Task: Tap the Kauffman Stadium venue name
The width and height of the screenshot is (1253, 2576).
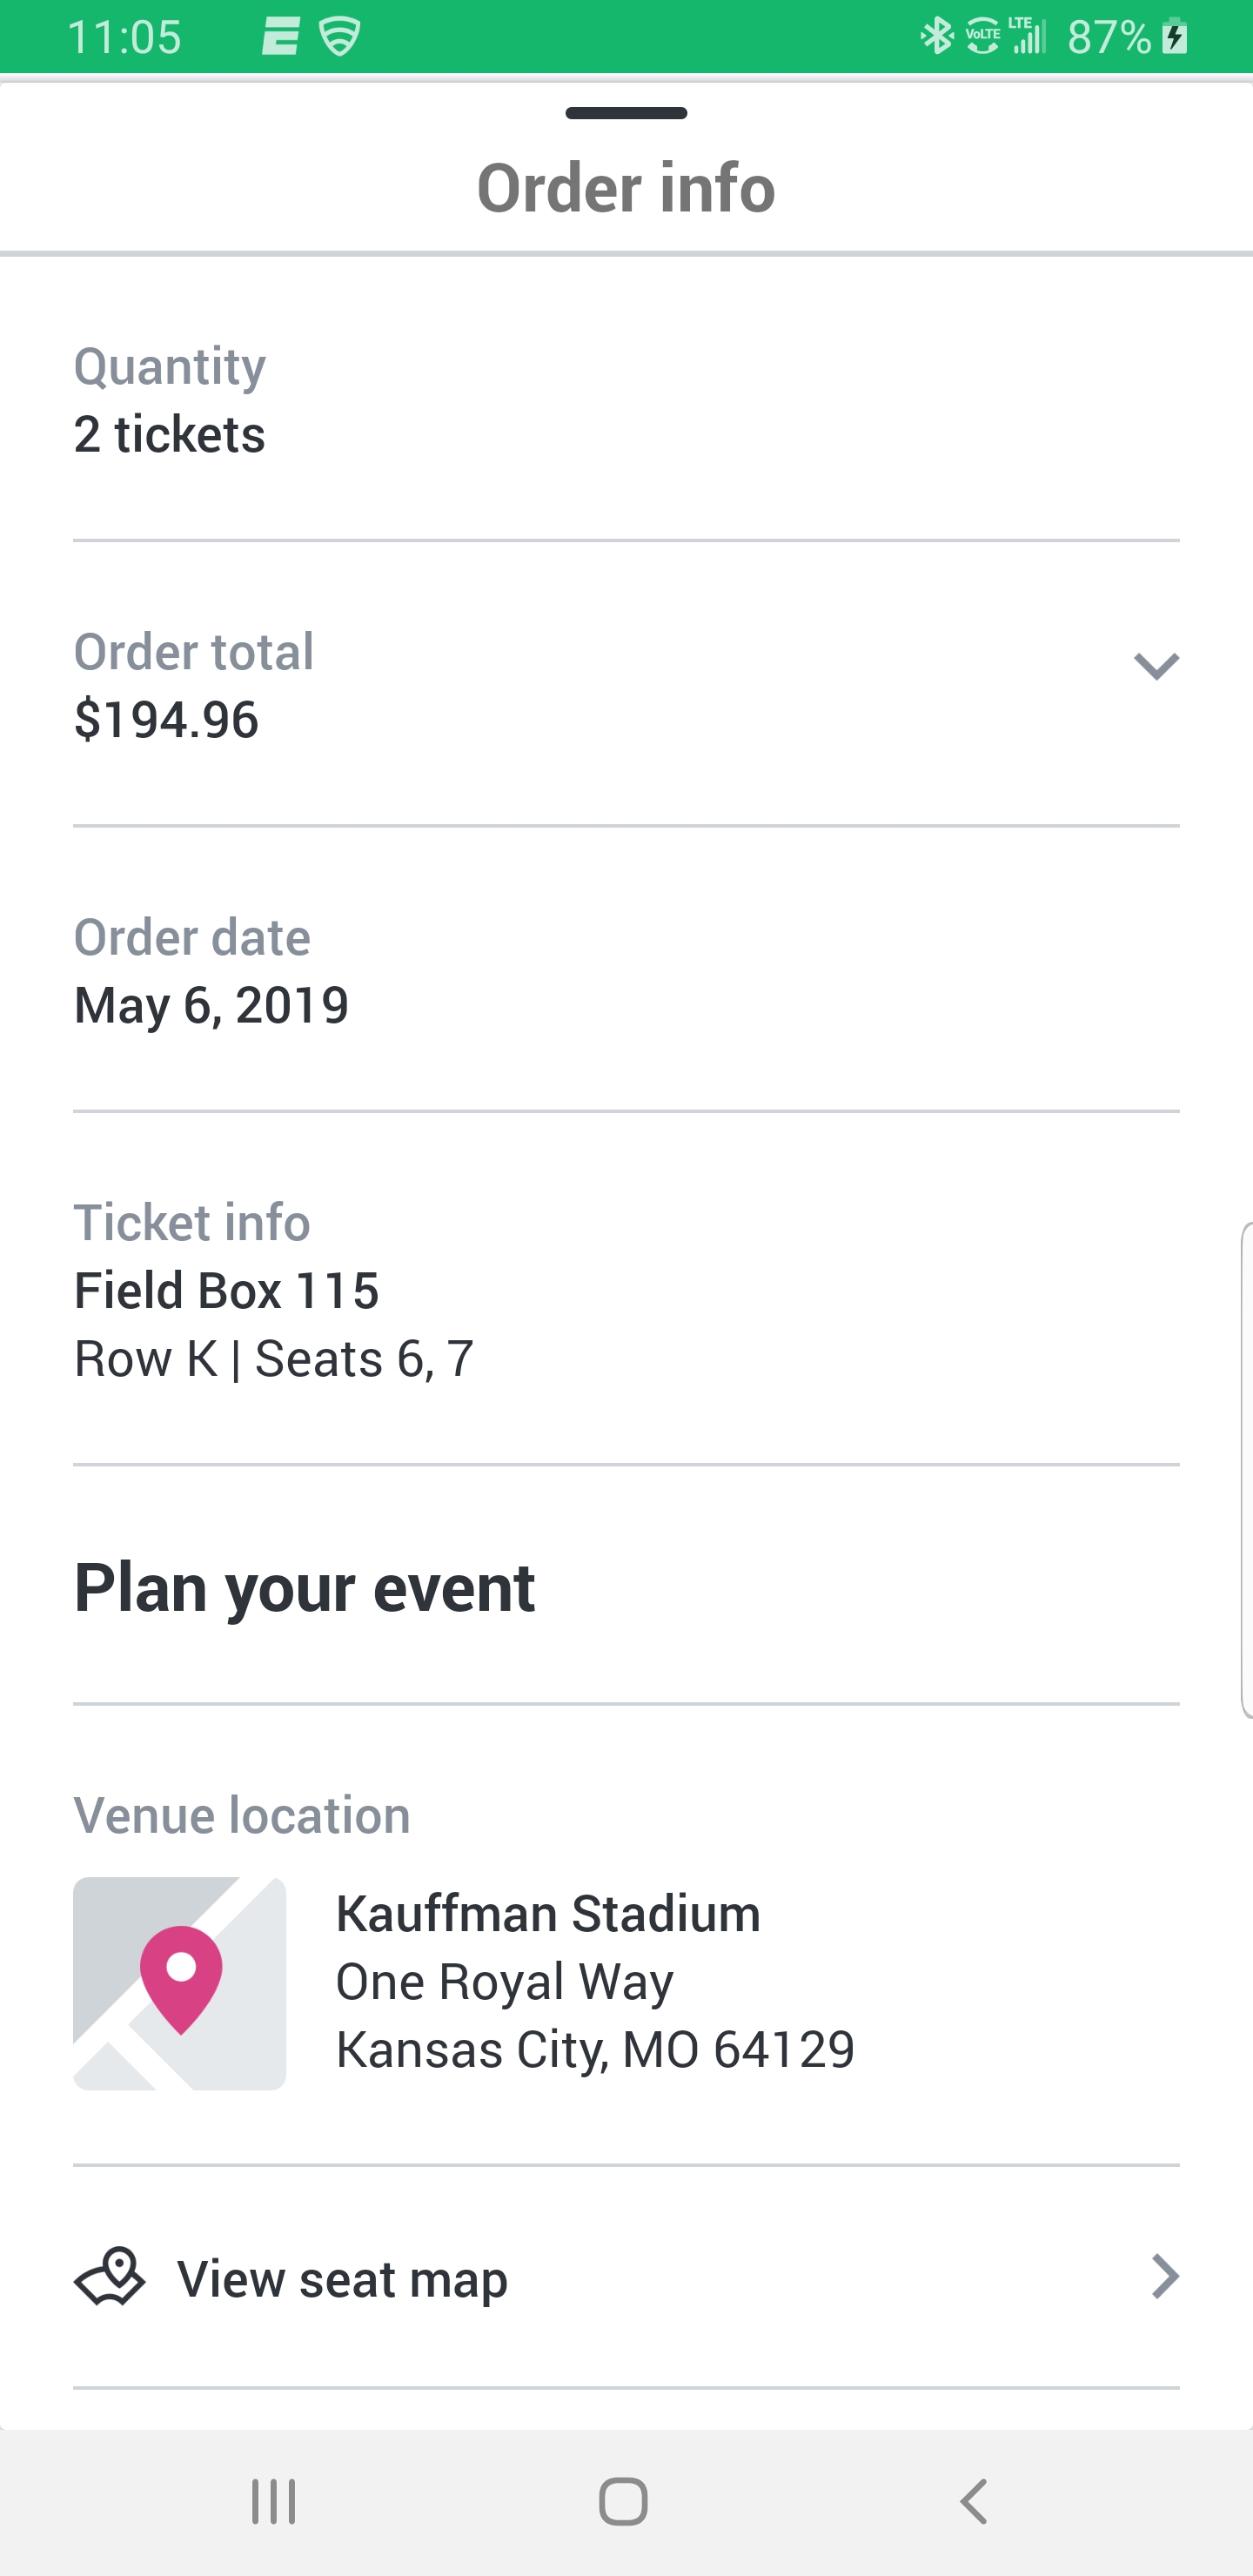Action: pos(547,1914)
